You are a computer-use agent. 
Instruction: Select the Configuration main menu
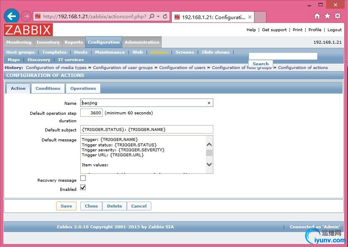pos(104,42)
